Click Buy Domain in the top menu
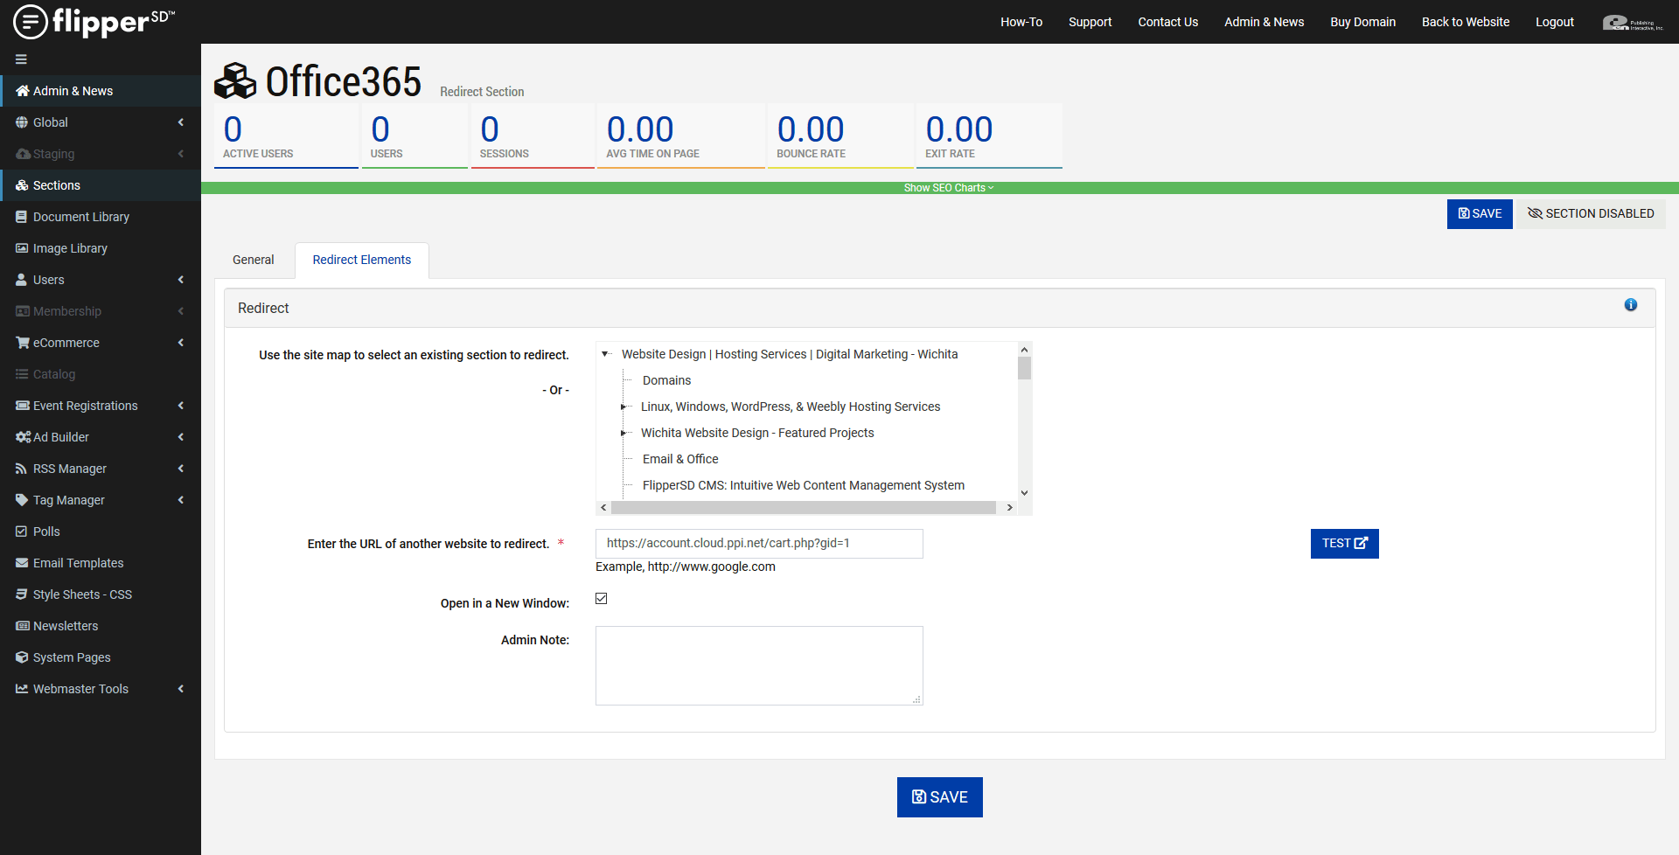The height and width of the screenshot is (855, 1679). (1363, 22)
